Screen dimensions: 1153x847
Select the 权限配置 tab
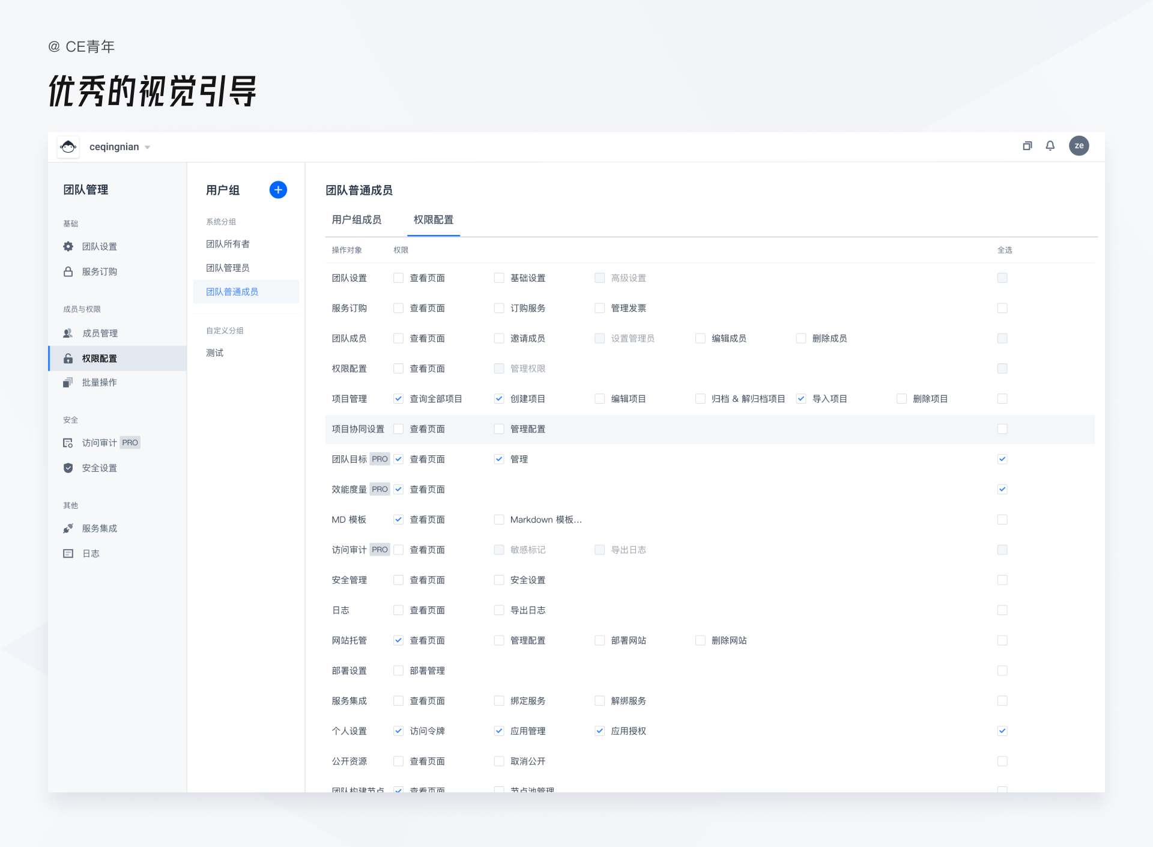coord(434,220)
